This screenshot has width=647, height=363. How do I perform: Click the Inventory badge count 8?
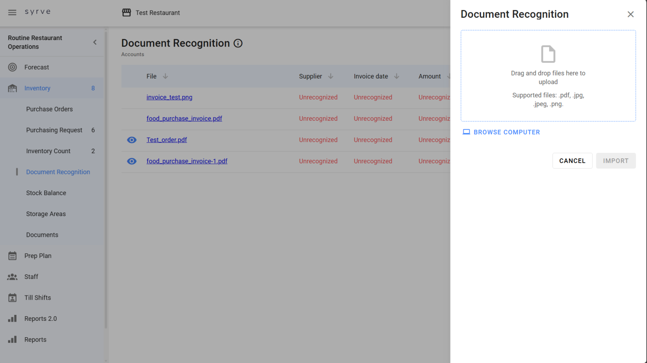tap(93, 88)
